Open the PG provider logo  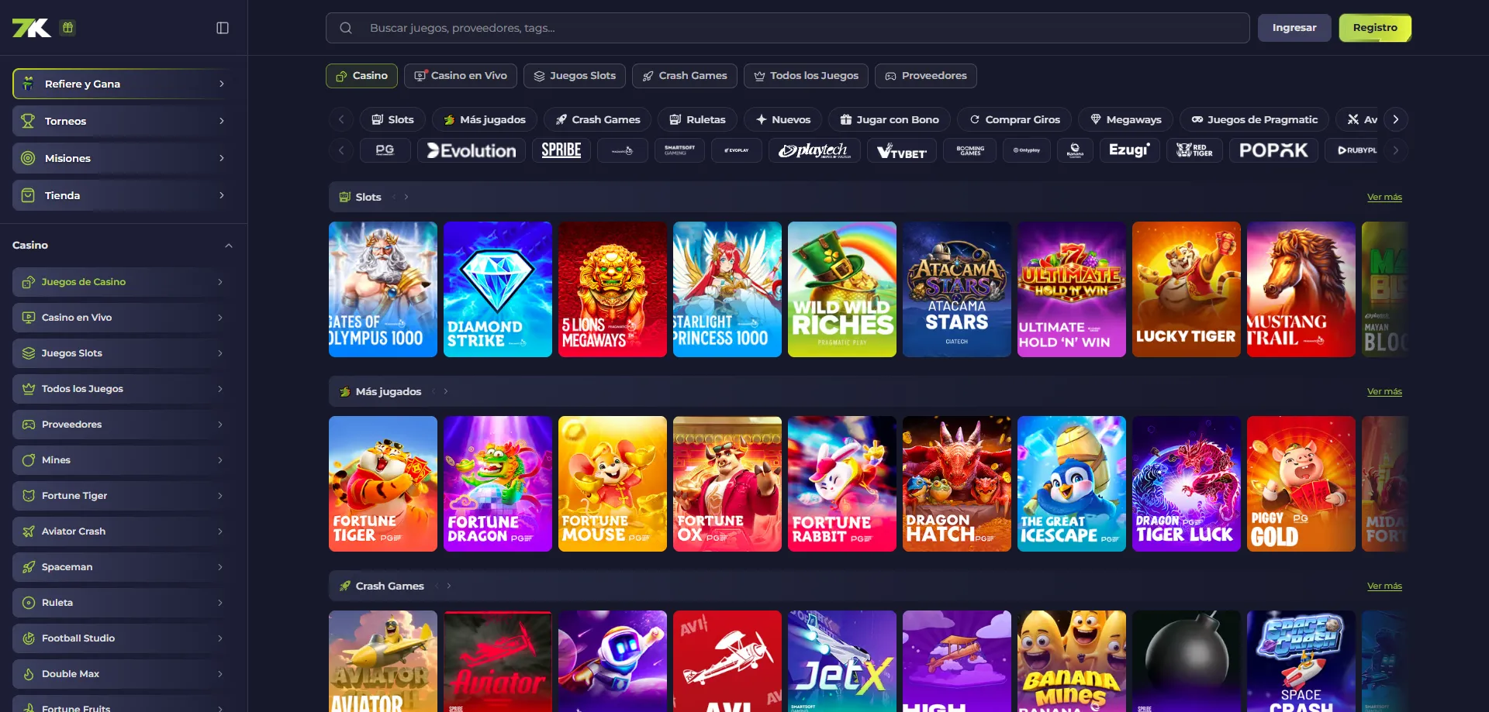click(x=385, y=150)
